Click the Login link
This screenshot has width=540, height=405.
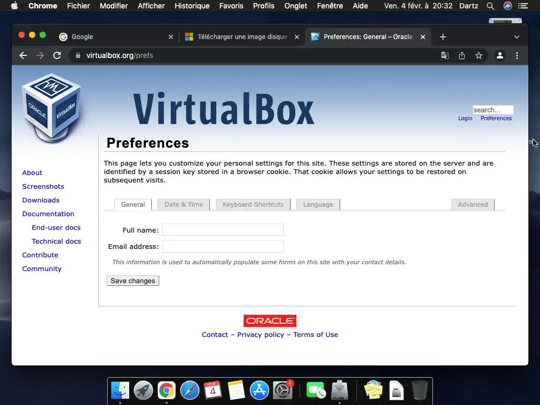click(465, 118)
